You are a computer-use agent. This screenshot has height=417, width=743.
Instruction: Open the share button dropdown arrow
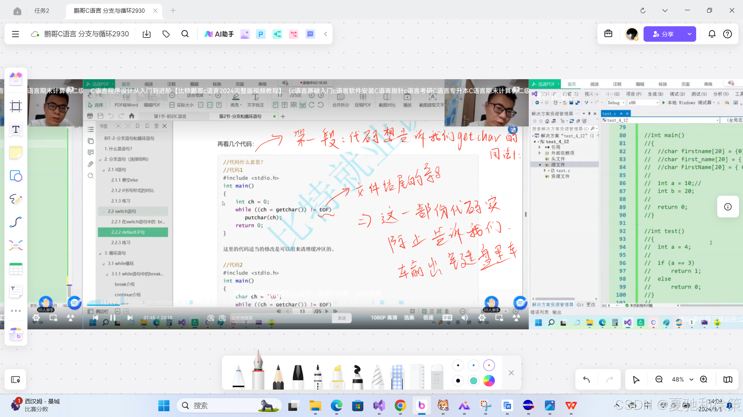point(690,34)
